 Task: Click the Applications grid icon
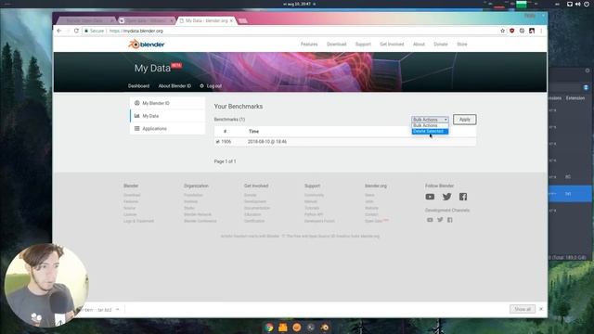click(x=137, y=129)
